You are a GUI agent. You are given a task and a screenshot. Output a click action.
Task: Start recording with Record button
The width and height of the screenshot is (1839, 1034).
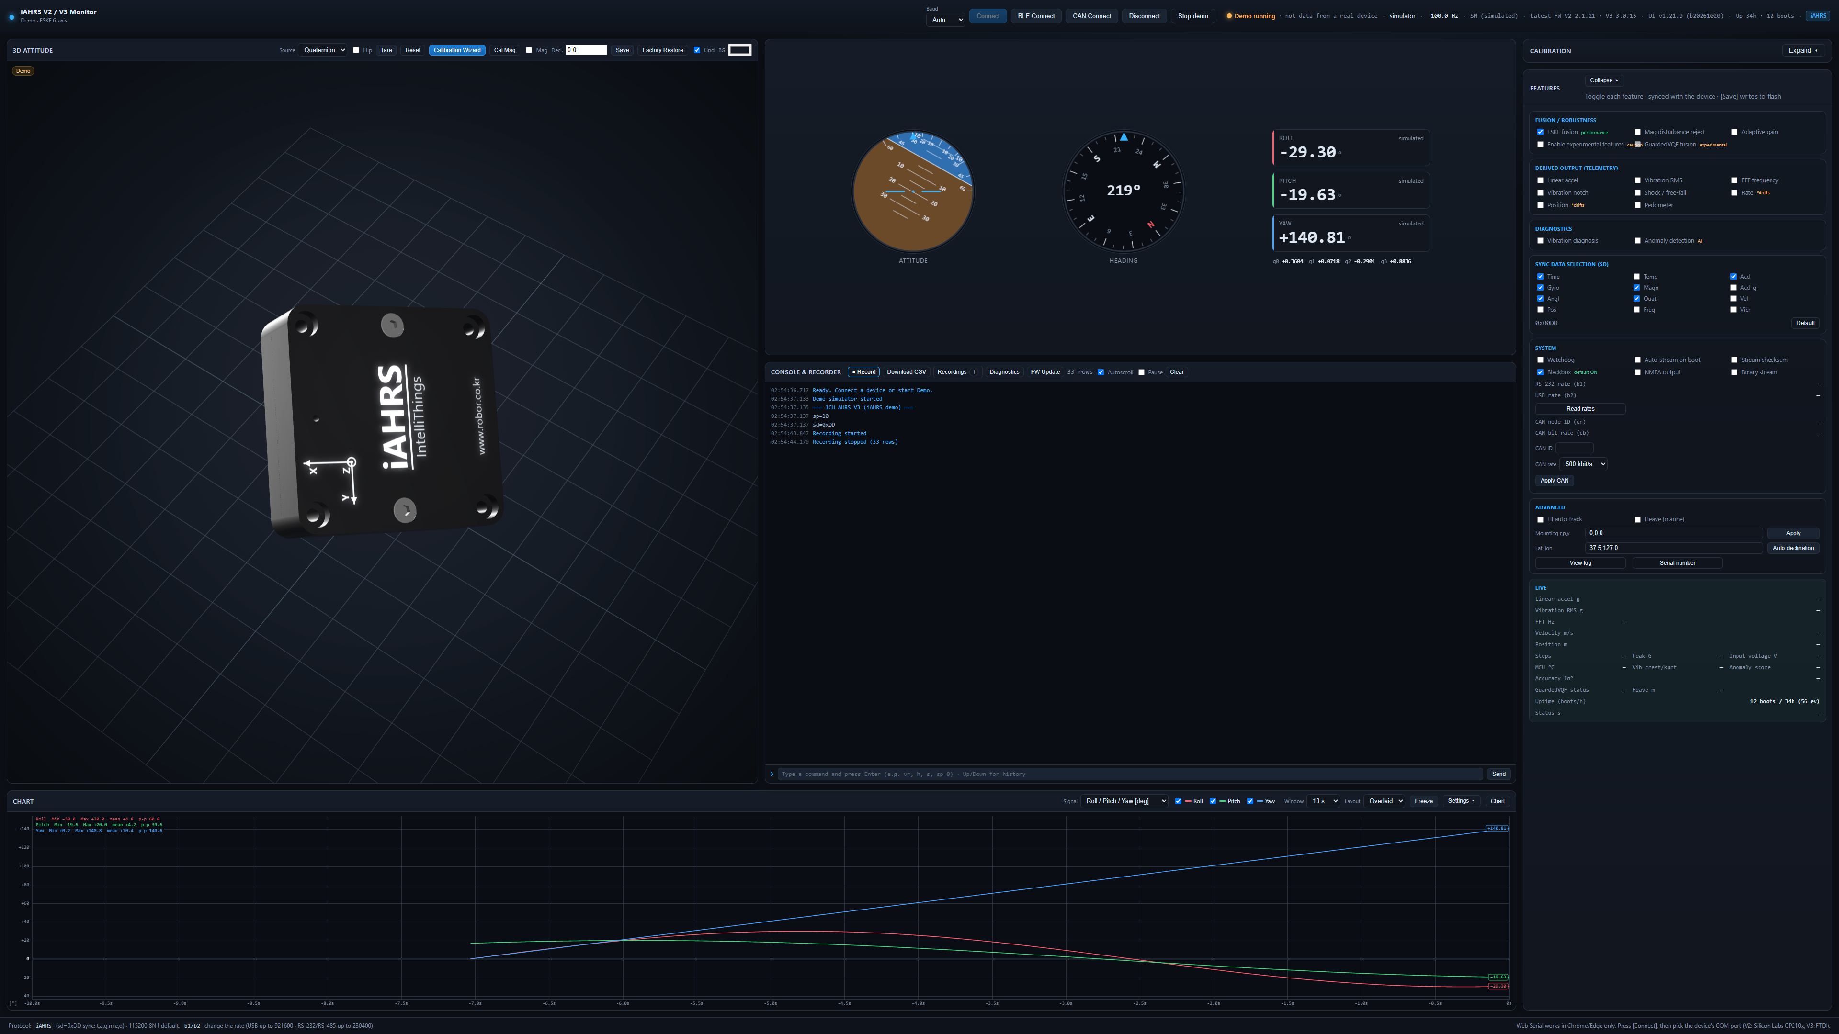tap(864, 372)
